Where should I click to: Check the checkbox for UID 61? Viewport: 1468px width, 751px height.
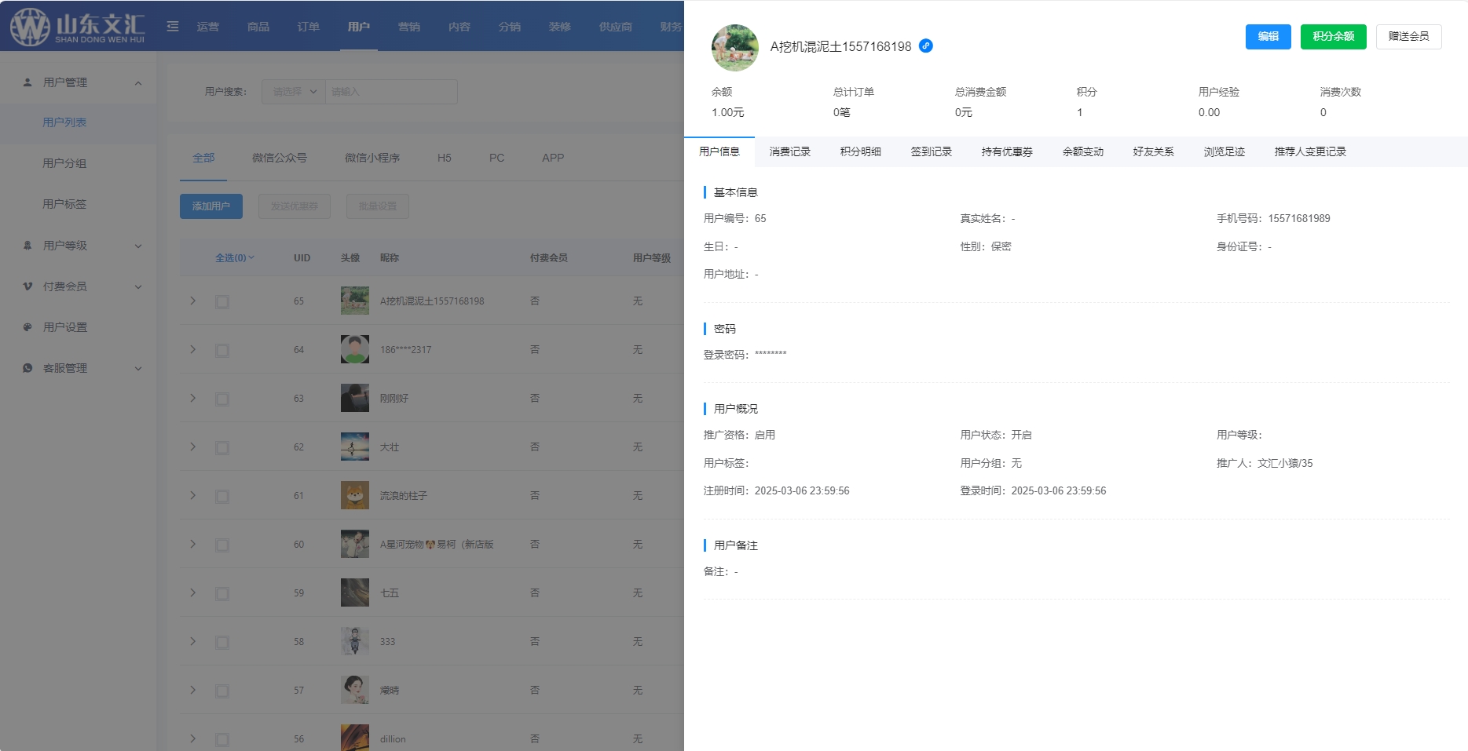coord(222,496)
